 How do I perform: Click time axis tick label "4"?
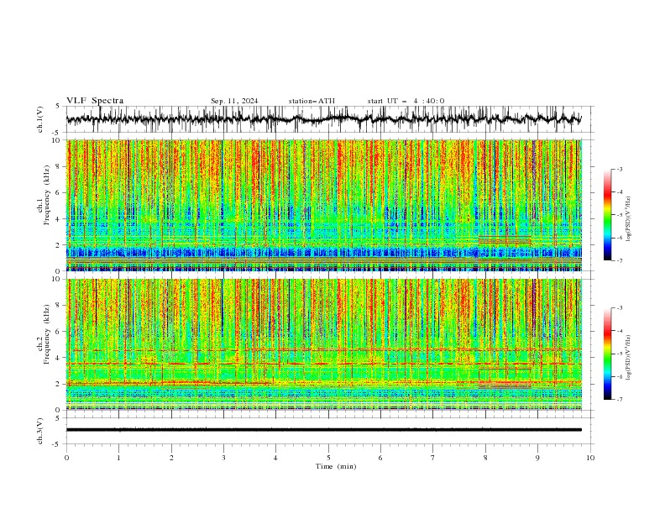(x=275, y=458)
